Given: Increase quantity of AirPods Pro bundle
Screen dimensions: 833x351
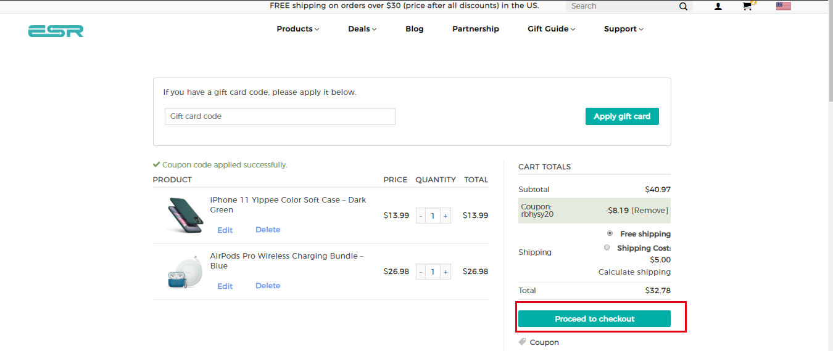Looking at the screenshot, I should click(x=445, y=272).
